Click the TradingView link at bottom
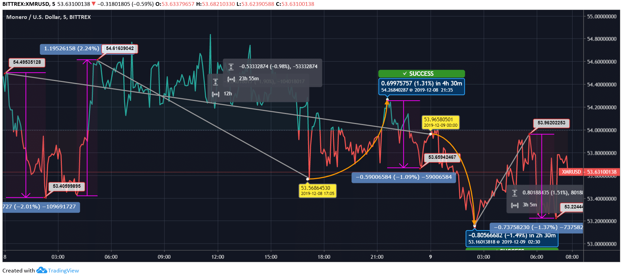Viewport: 623px width, 278px height. click(x=63, y=270)
